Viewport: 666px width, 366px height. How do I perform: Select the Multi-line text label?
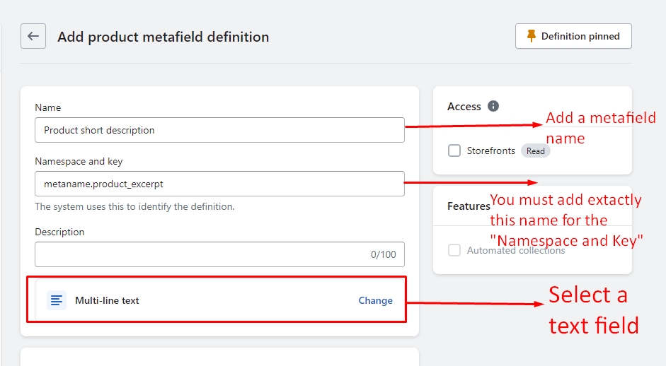107,300
